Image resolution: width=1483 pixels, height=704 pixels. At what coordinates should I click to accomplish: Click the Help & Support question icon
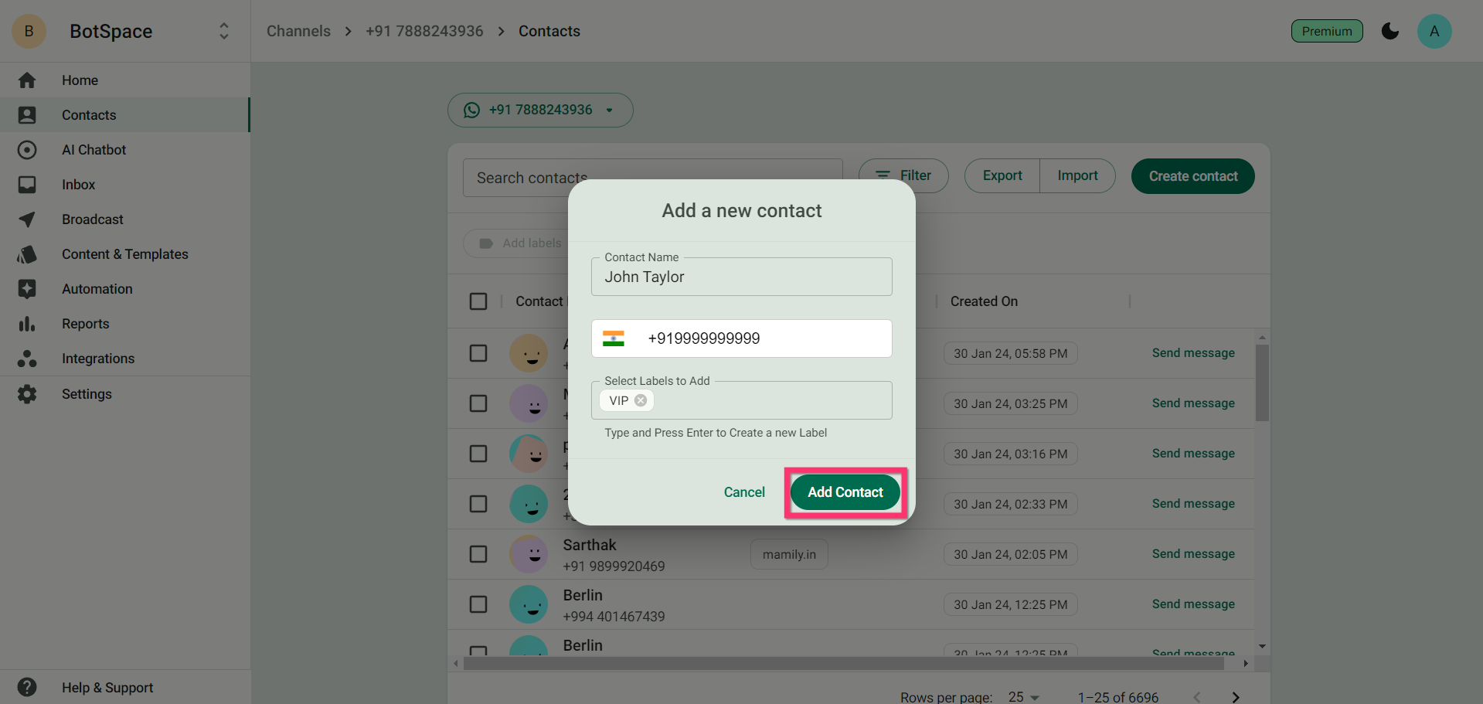(x=27, y=687)
